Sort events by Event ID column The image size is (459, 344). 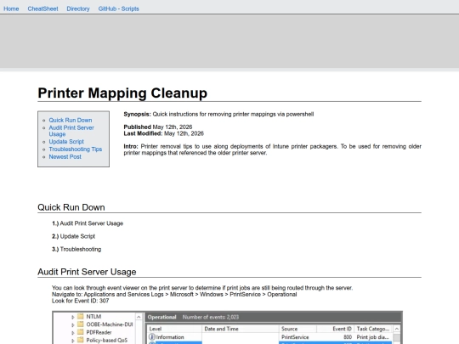[336, 329]
